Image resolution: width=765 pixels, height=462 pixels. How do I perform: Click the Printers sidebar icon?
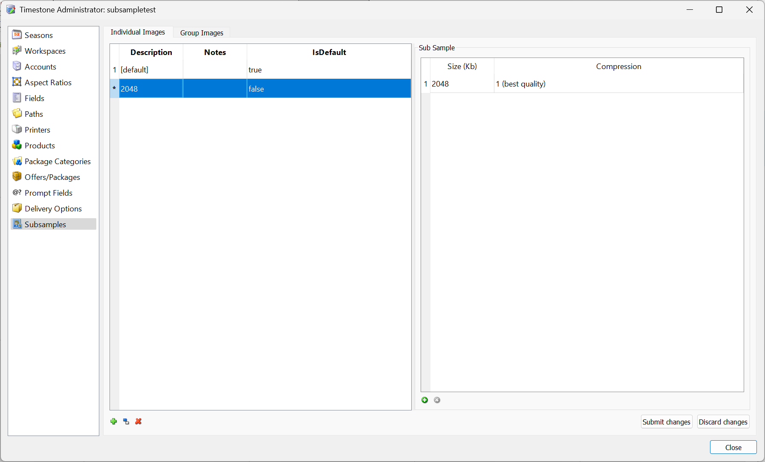(x=17, y=129)
